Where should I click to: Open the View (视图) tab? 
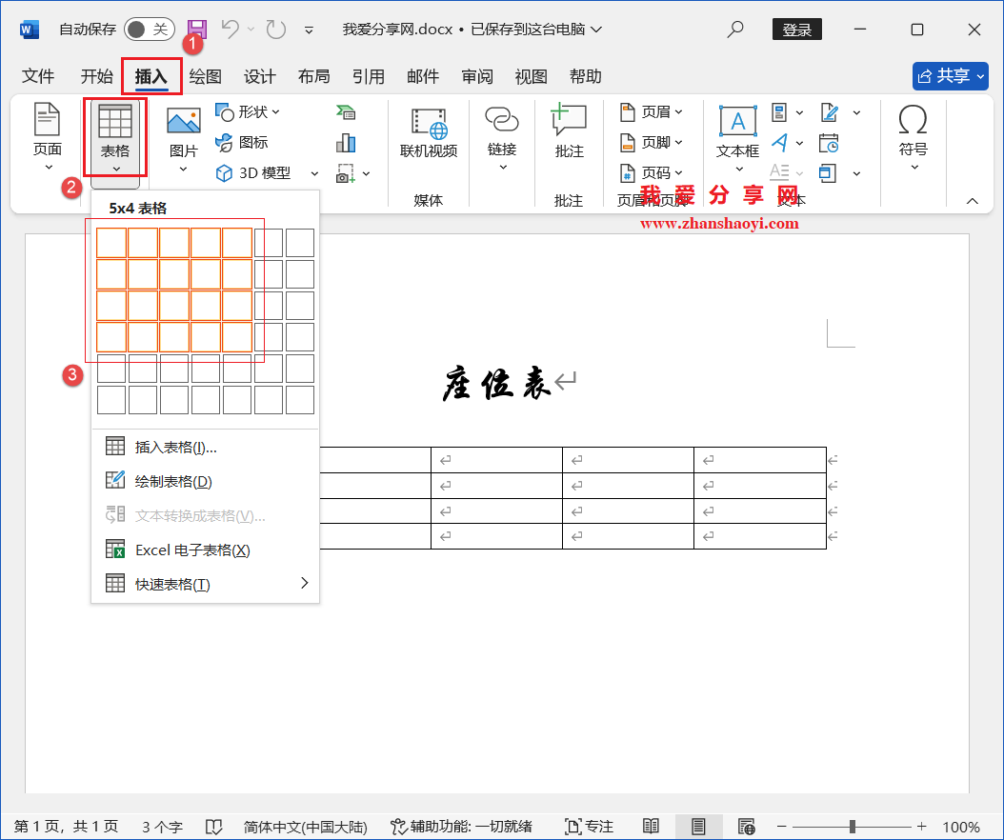tap(531, 76)
